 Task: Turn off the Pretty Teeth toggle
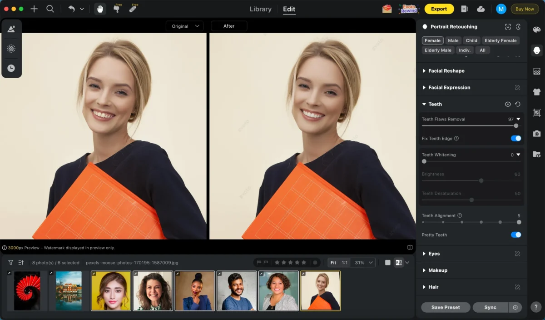point(515,235)
